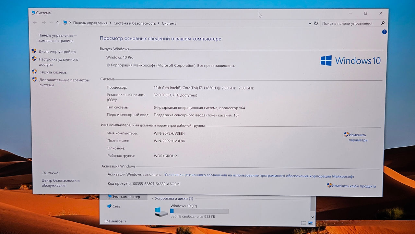Screen dimensions: 415x234
Task: Collapse the 'Устройства и диски' group
Action: 152,198
